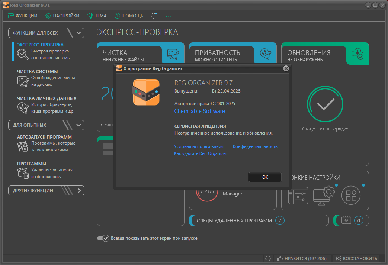Click НРАВИТСЯ (197 206) like button
This screenshot has width=388, height=265.
click(302, 259)
